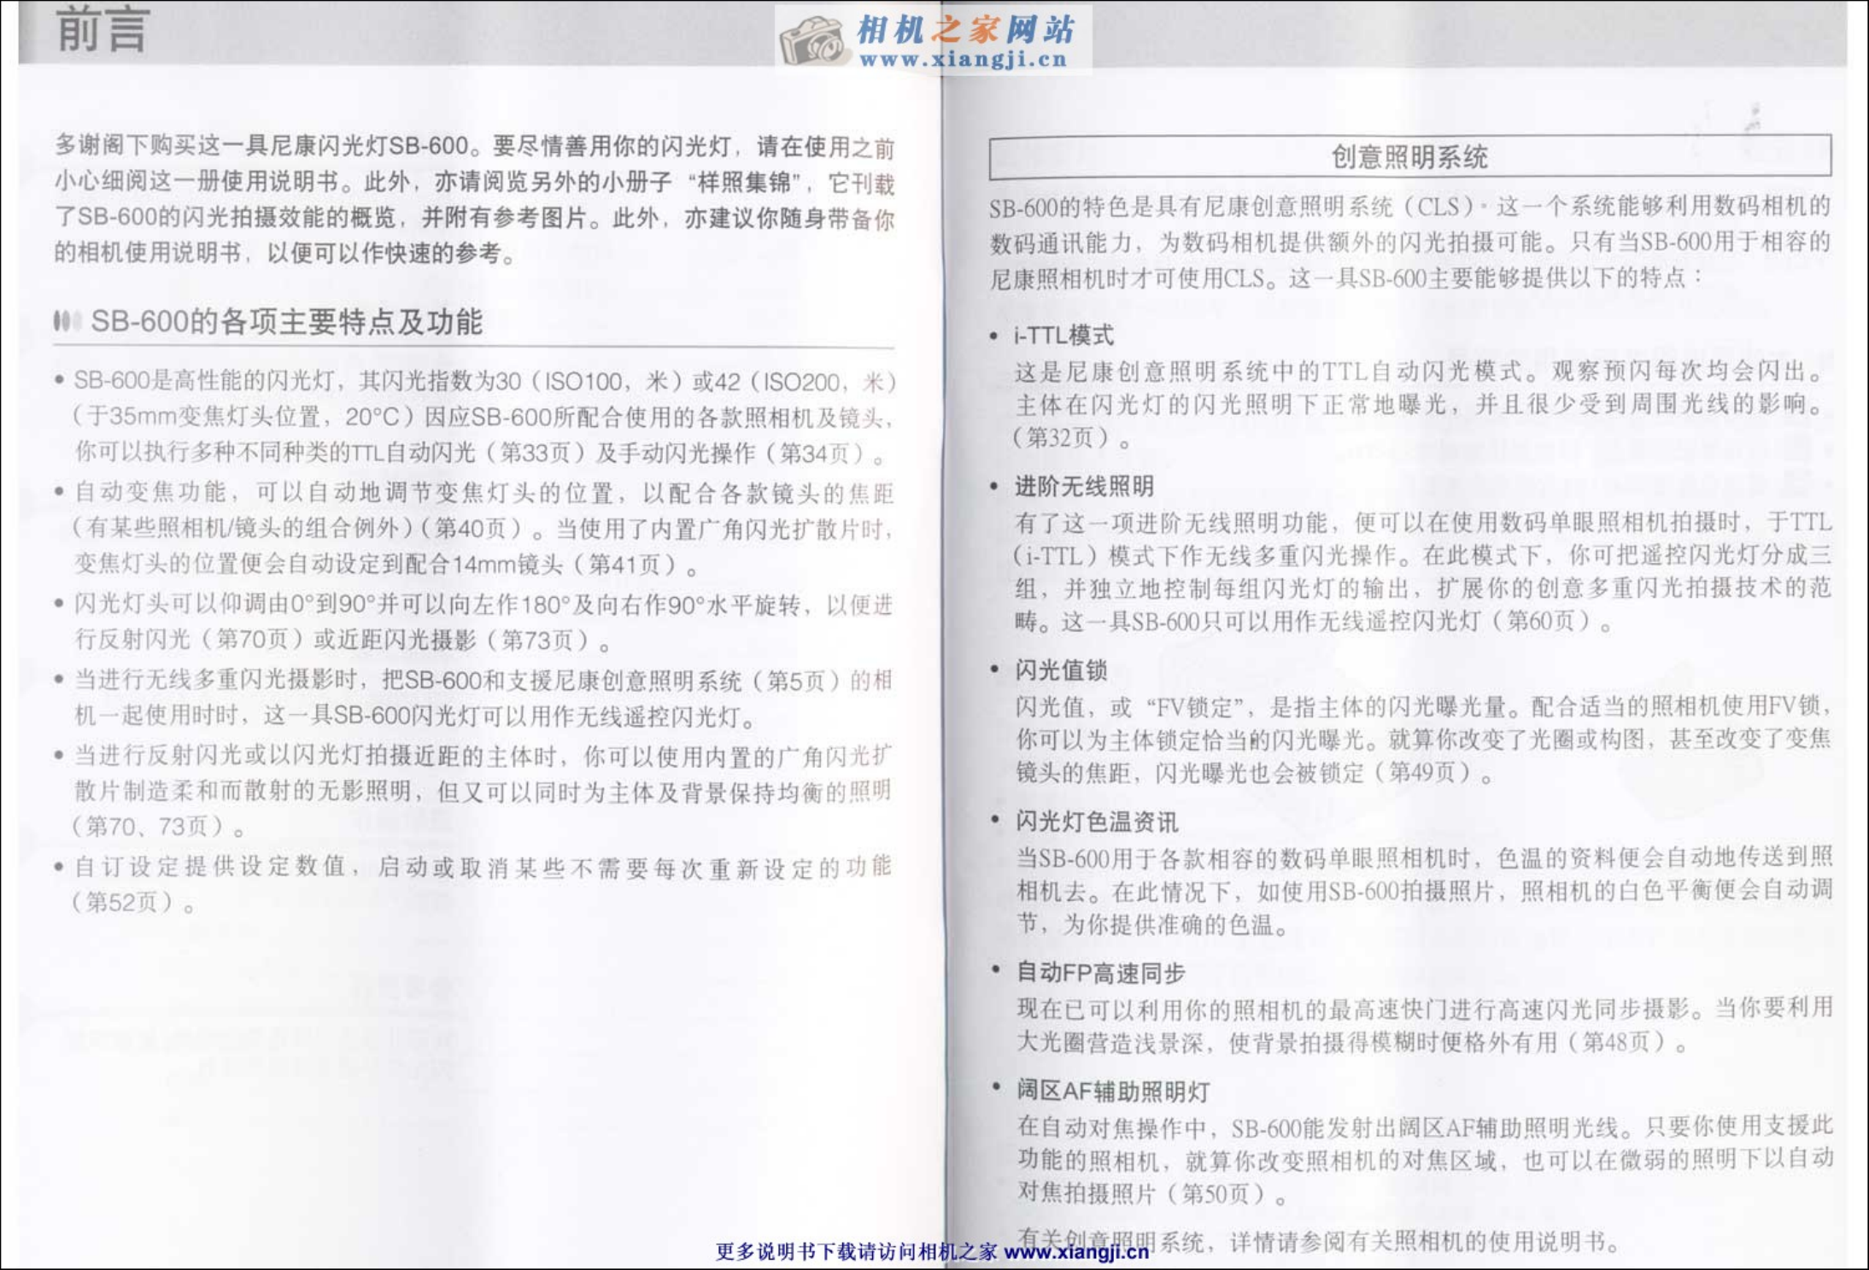1869x1270 pixels.
Task: Click the SB-600的各项主要特点及功能 section heading
Action: click(x=286, y=321)
